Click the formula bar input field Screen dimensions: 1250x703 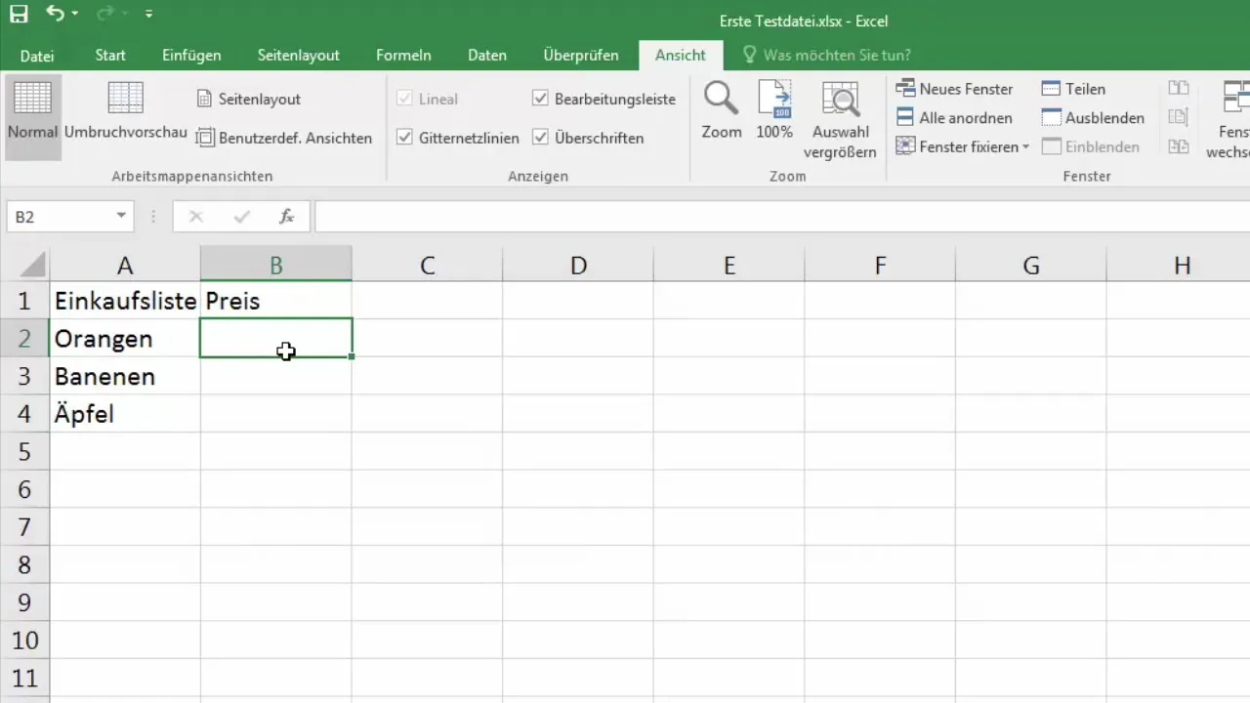(782, 217)
